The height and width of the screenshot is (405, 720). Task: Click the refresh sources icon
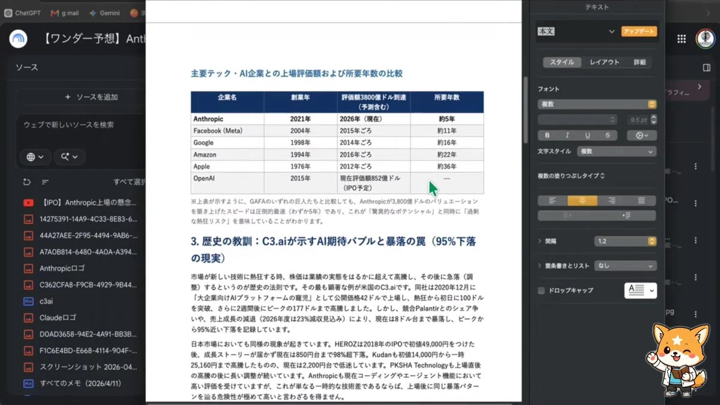(x=27, y=182)
